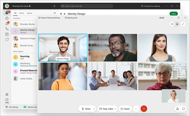Screen dimensions: 190x116
Task: Open the Calling phone icon
Action: coord(7,29)
